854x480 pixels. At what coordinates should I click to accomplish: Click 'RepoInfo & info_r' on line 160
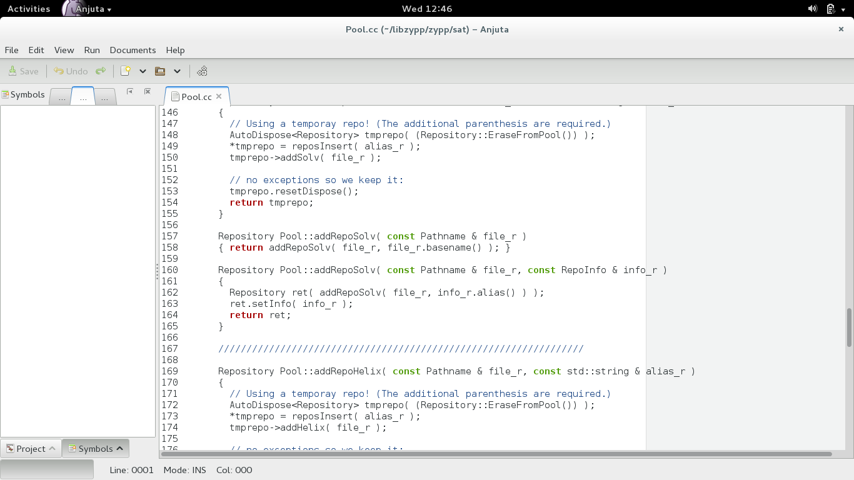[x=609, y=270]
